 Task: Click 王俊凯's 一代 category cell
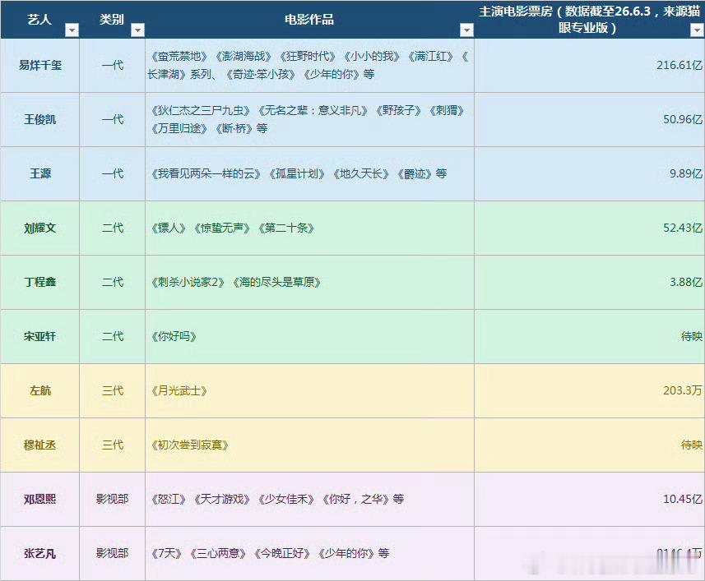click(x=113, y=120)
